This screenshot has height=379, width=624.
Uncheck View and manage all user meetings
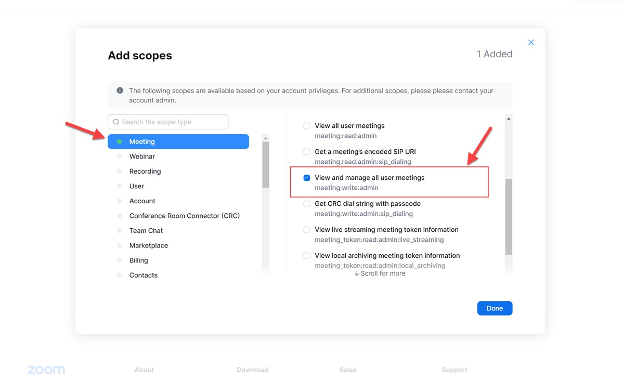307,178
